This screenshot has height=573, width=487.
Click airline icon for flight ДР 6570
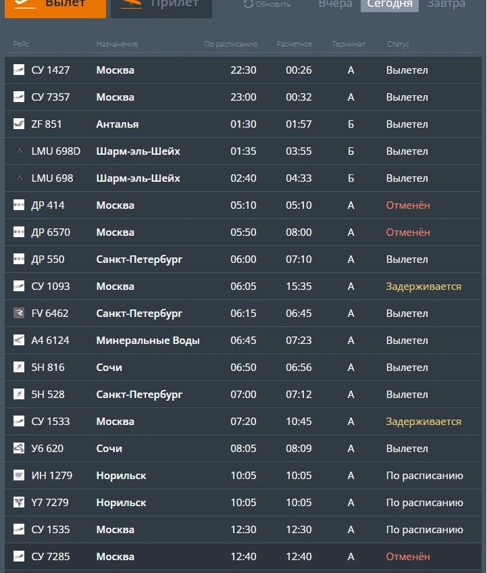coord(19,232)
